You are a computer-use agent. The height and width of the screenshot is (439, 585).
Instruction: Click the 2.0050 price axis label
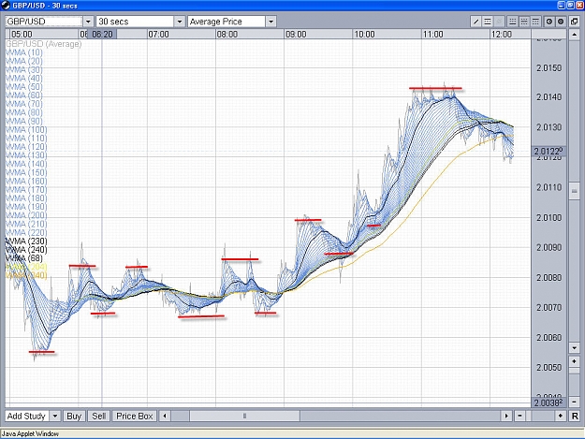(x=548, y=367)
